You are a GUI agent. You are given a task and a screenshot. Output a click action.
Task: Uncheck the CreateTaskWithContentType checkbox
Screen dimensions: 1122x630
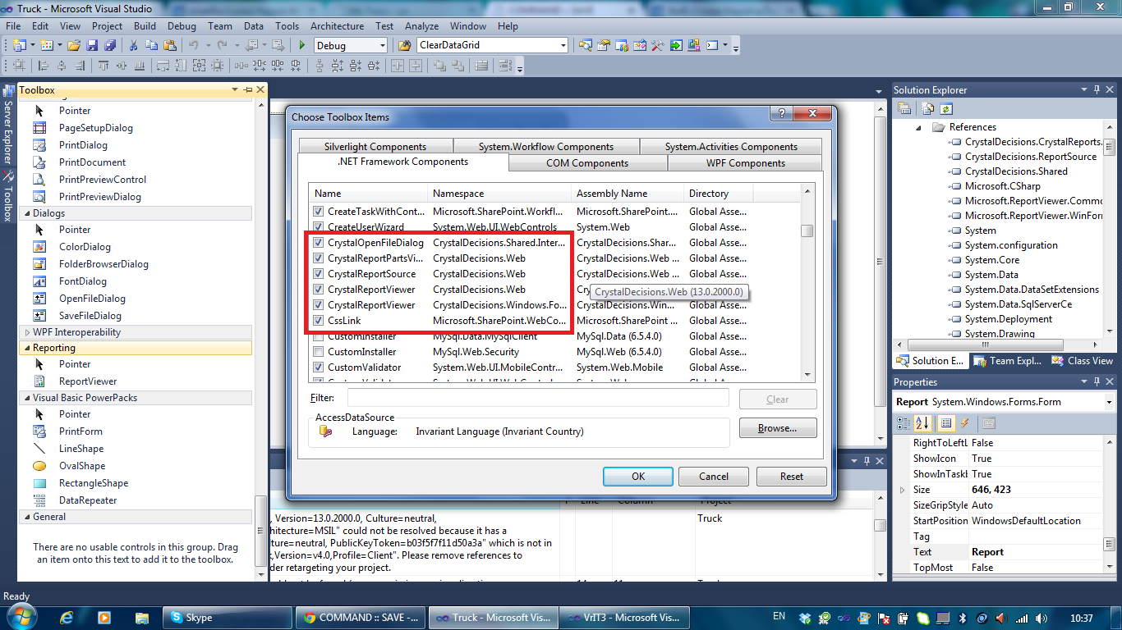(319, 212)
